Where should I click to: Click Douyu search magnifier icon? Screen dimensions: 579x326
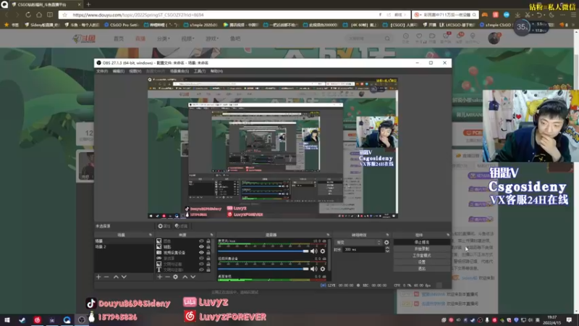click(387, 38)
